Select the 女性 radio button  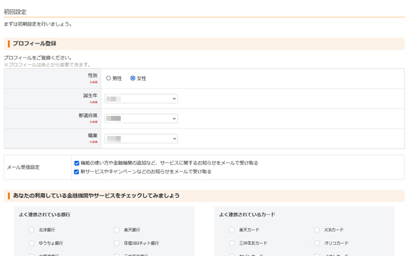(x=132, y=79)
